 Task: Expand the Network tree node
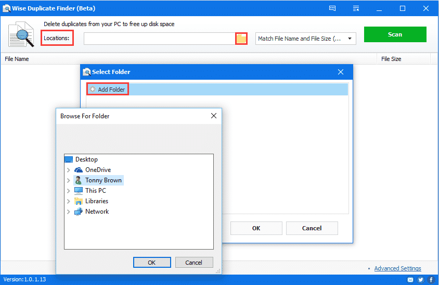[68, 212]
